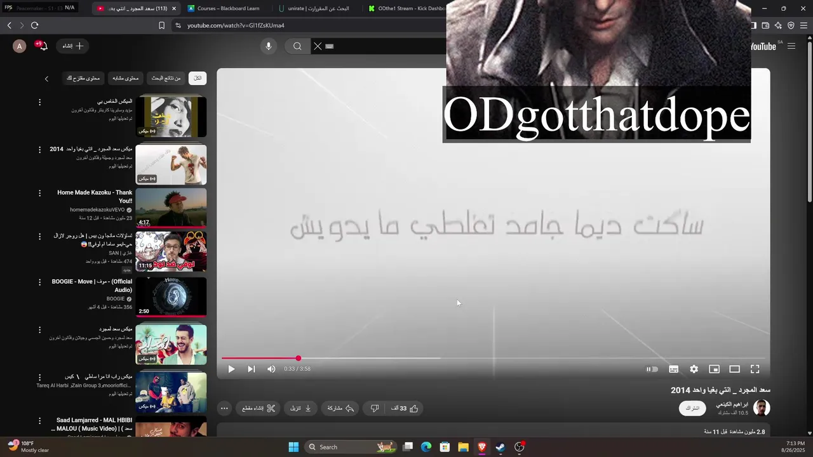Image resolution: width=813 pixels, height=457 pixels.
Task: Open the BOOGIE - Move (Official Audio) title
Action: point(92,286)
